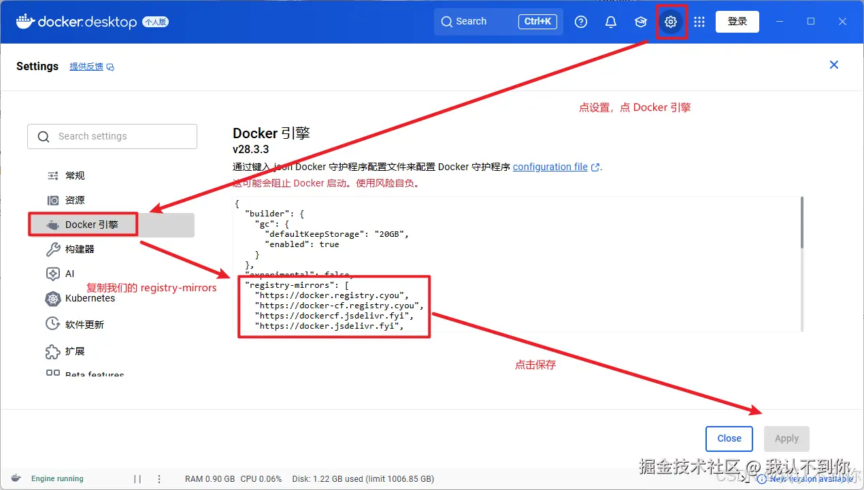Click the "defaultKeepStorage": "20GB" line
The height and width of the screenshot is (490, 864).
tap(337, 234)
